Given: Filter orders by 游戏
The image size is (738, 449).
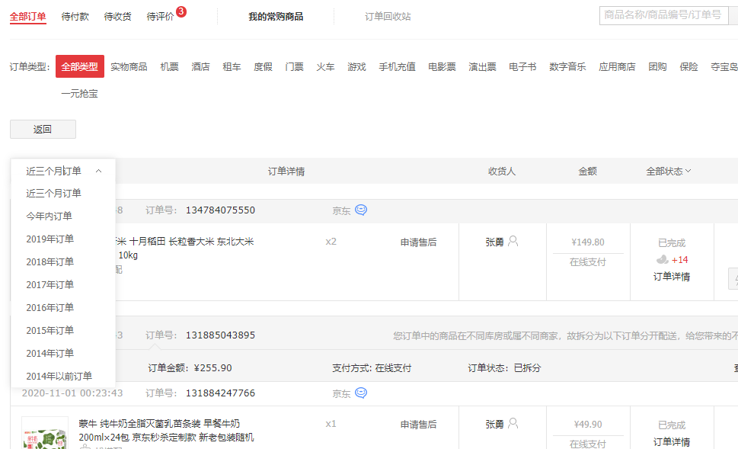Looking at the screenshot, I should 356,67.
